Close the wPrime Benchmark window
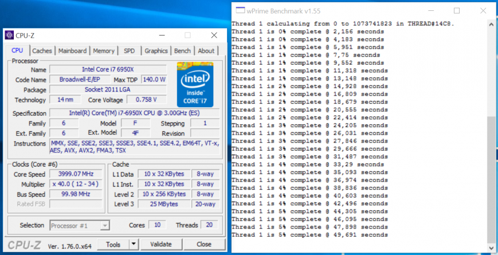The image size is (498, 255). pyautogui.click(x=483, y=11)
